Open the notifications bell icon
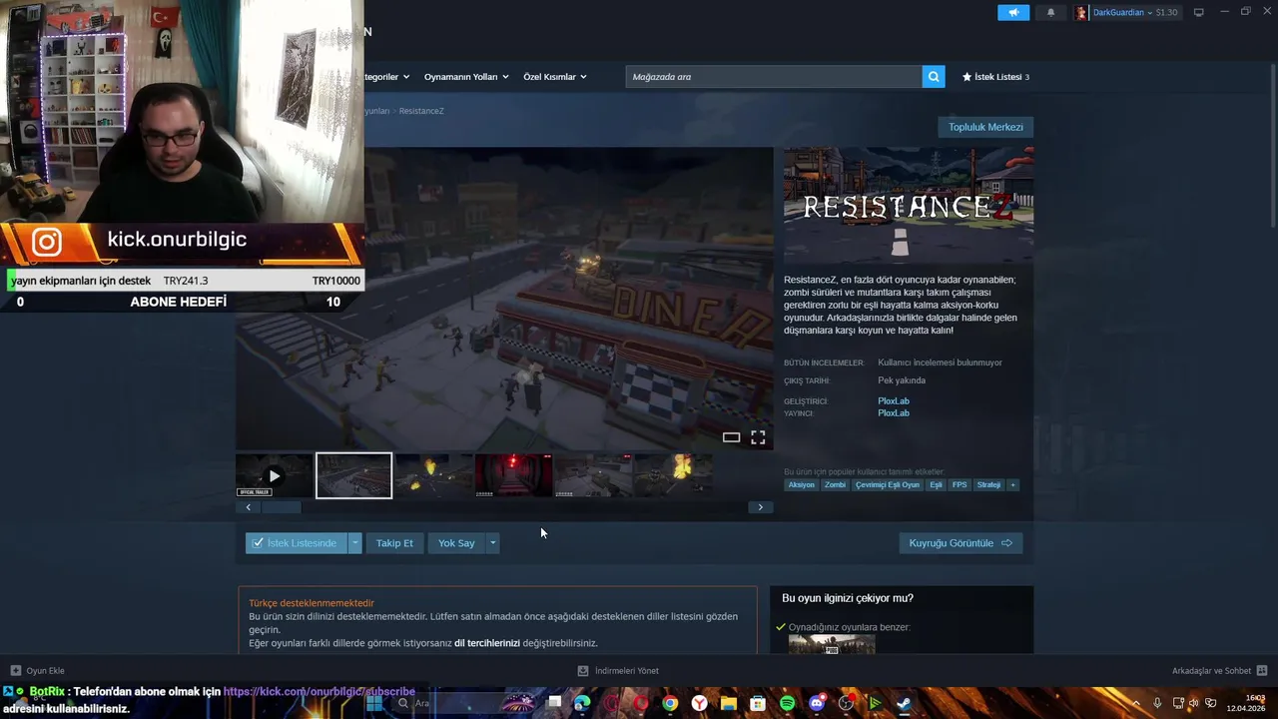1278x719 pixels. tap(1050, 13)
